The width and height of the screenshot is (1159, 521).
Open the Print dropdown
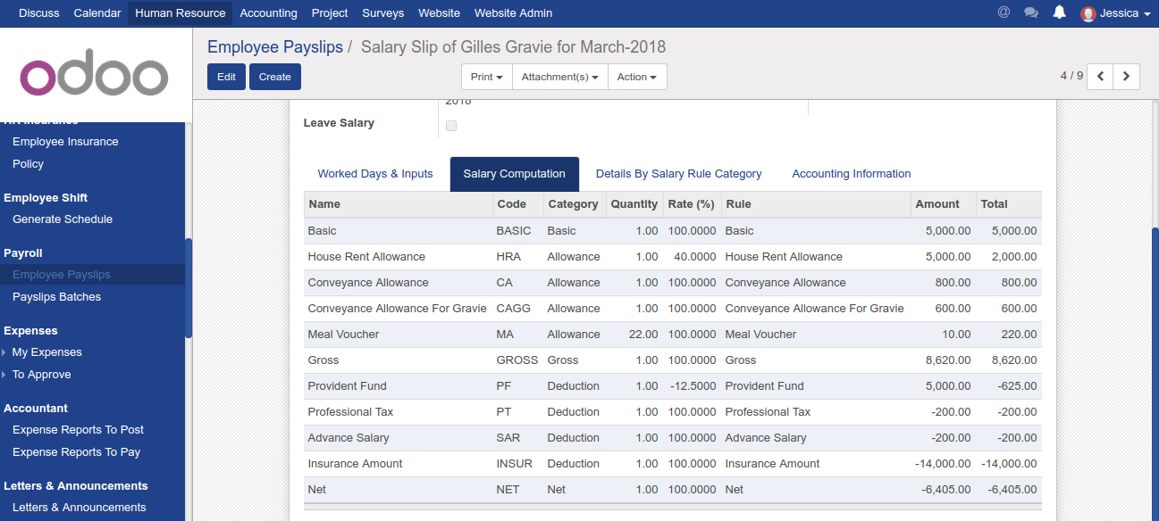486,77
